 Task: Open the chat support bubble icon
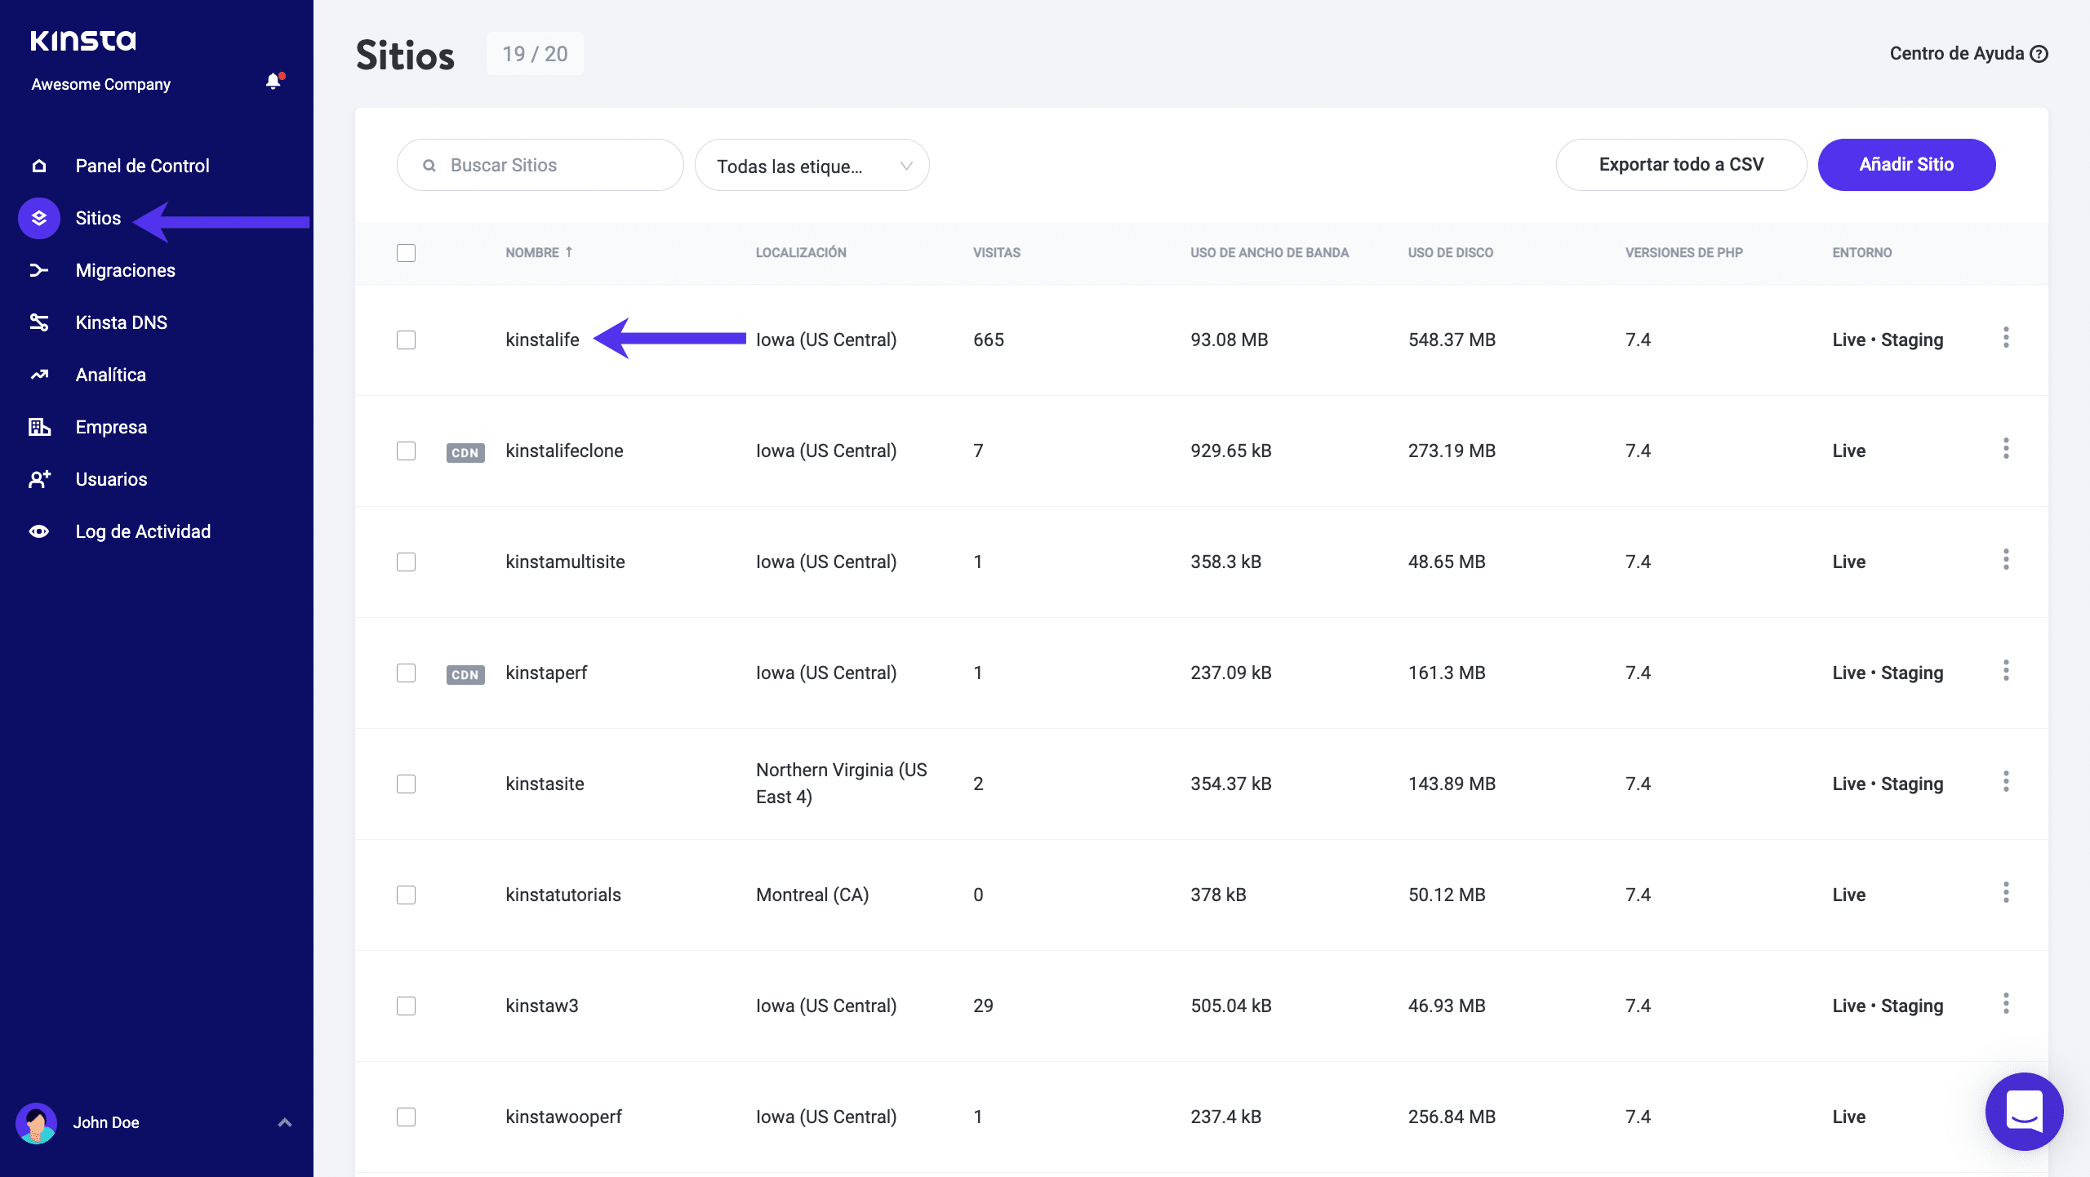(2024, 1111)
